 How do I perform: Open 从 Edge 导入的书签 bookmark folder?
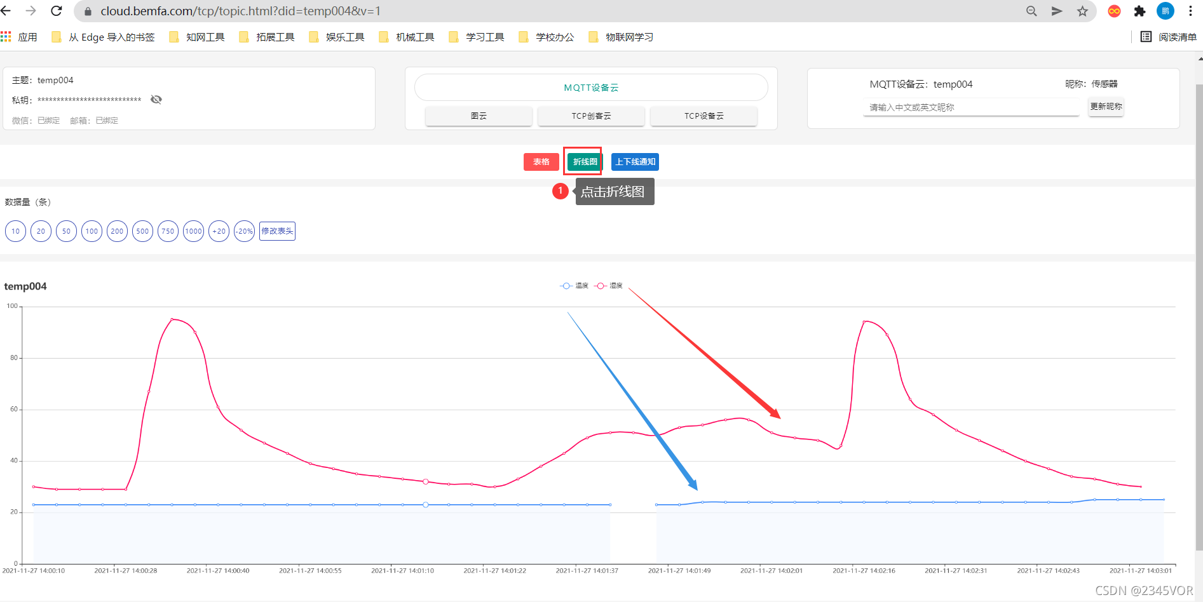point(103,37)
